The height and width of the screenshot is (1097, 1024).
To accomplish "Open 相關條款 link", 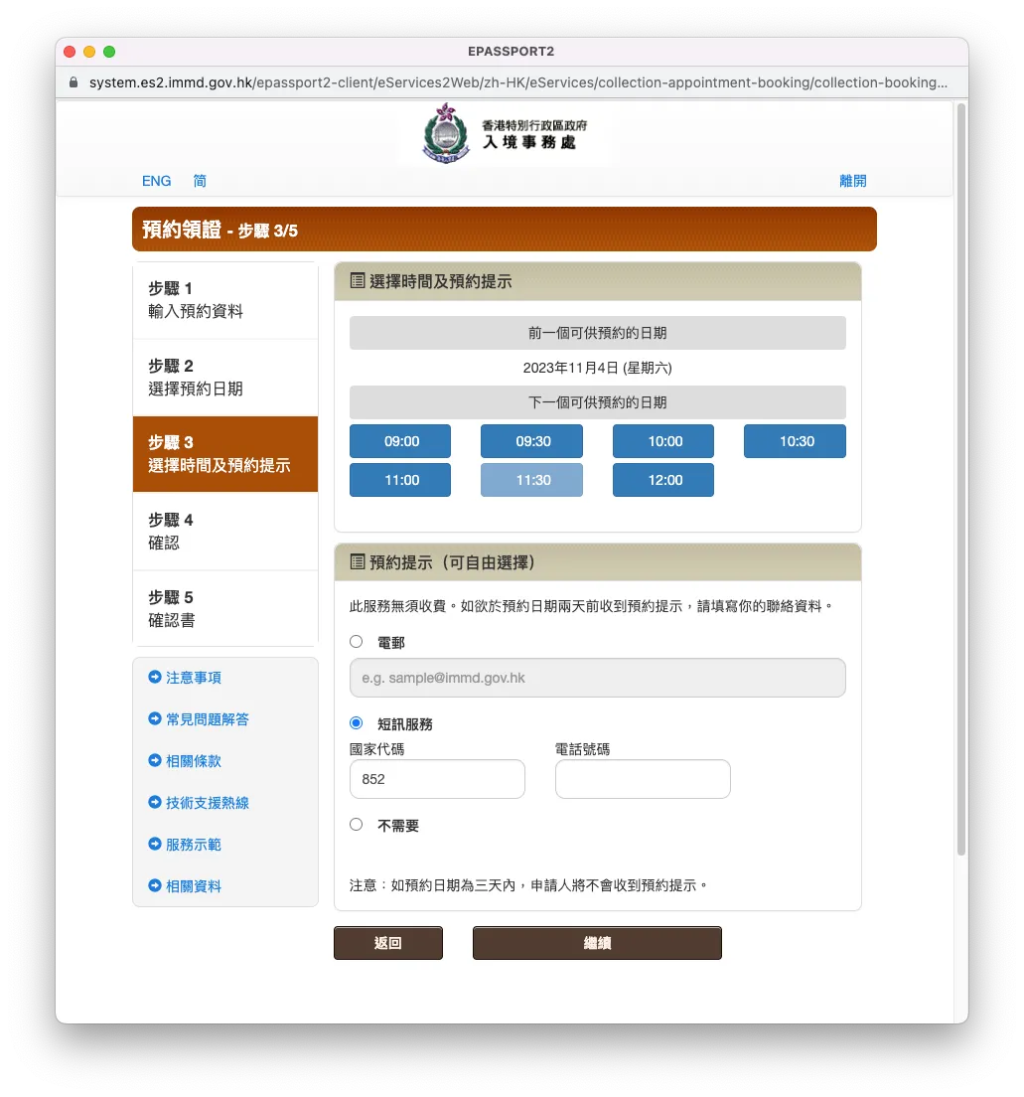I will (x=194, y=761).
